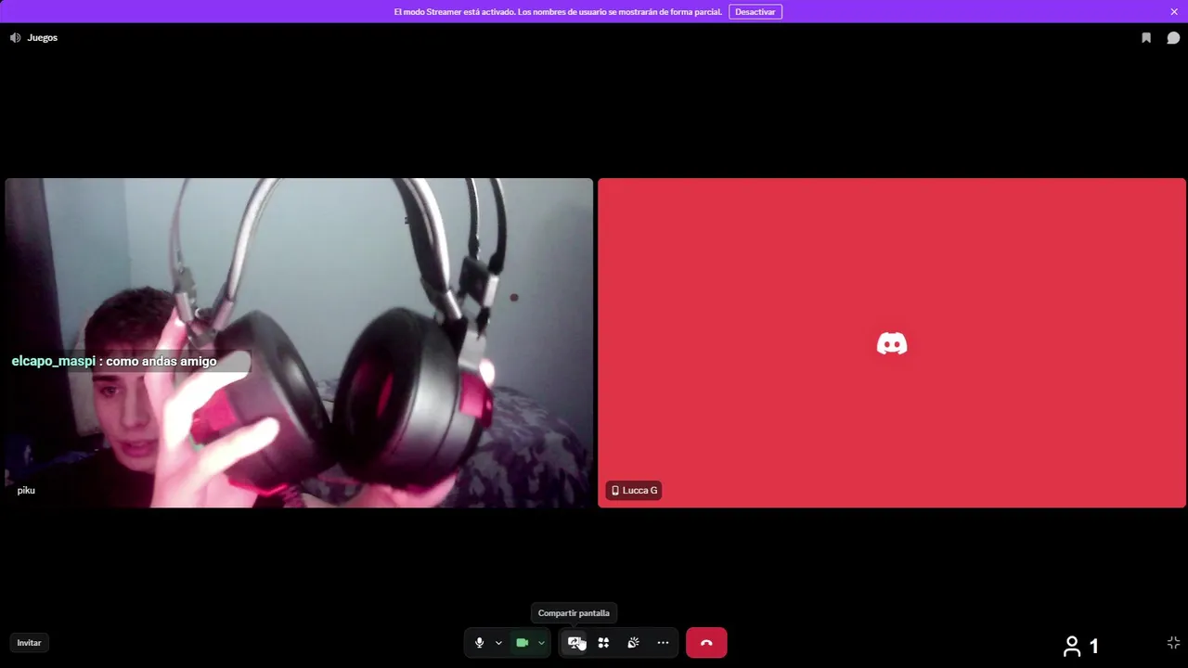
Task: Click the Compartir pantalla screen share icon
Action: (x=575, y=643)
